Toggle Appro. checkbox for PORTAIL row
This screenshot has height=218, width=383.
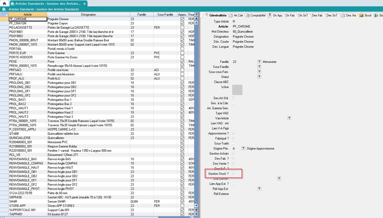pyautogui.click(x=182, y=49)
